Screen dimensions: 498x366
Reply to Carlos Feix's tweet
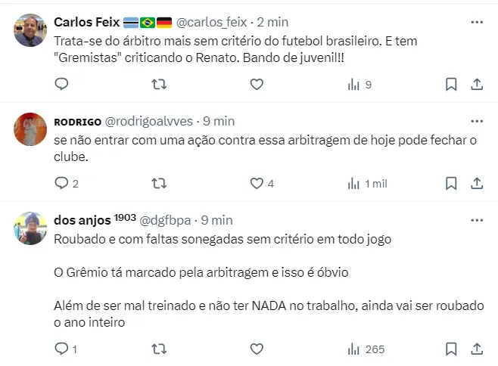(62, 85)
